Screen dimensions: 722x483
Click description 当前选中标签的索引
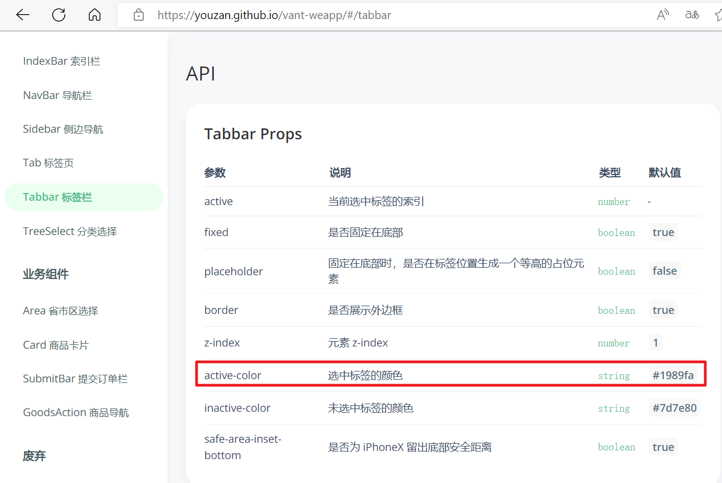pos(376,201)
